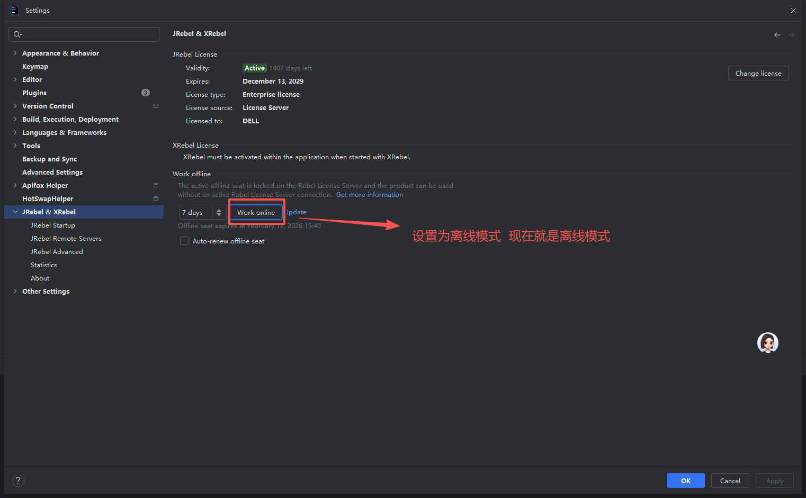Focus the settings search input field
Viewport: 806px width, 498px height.
[84, 34]
